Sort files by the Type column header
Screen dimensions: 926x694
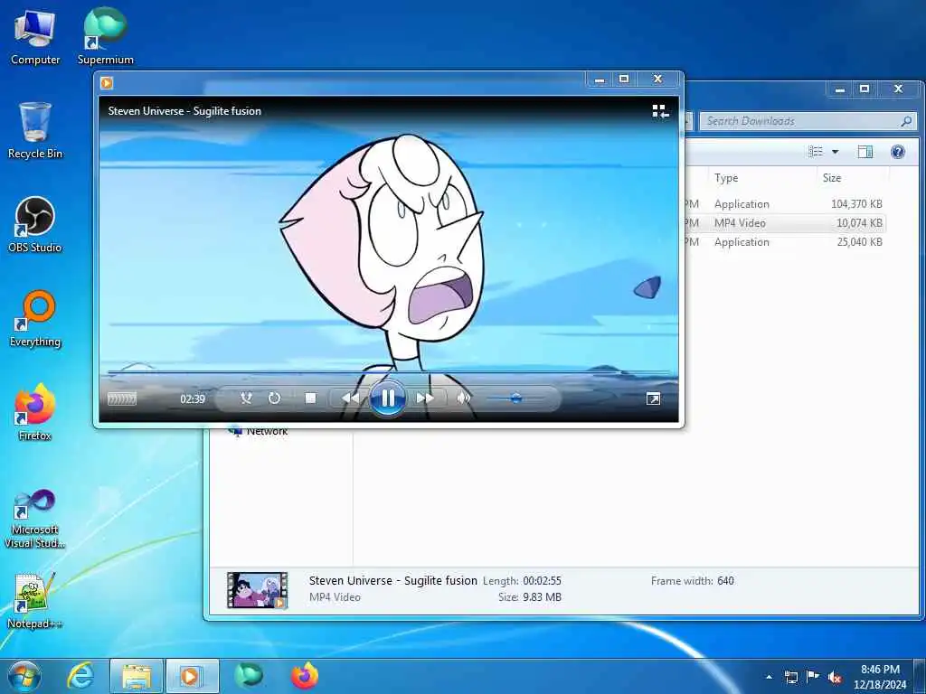pyautogui.click(x=726, y=178)
